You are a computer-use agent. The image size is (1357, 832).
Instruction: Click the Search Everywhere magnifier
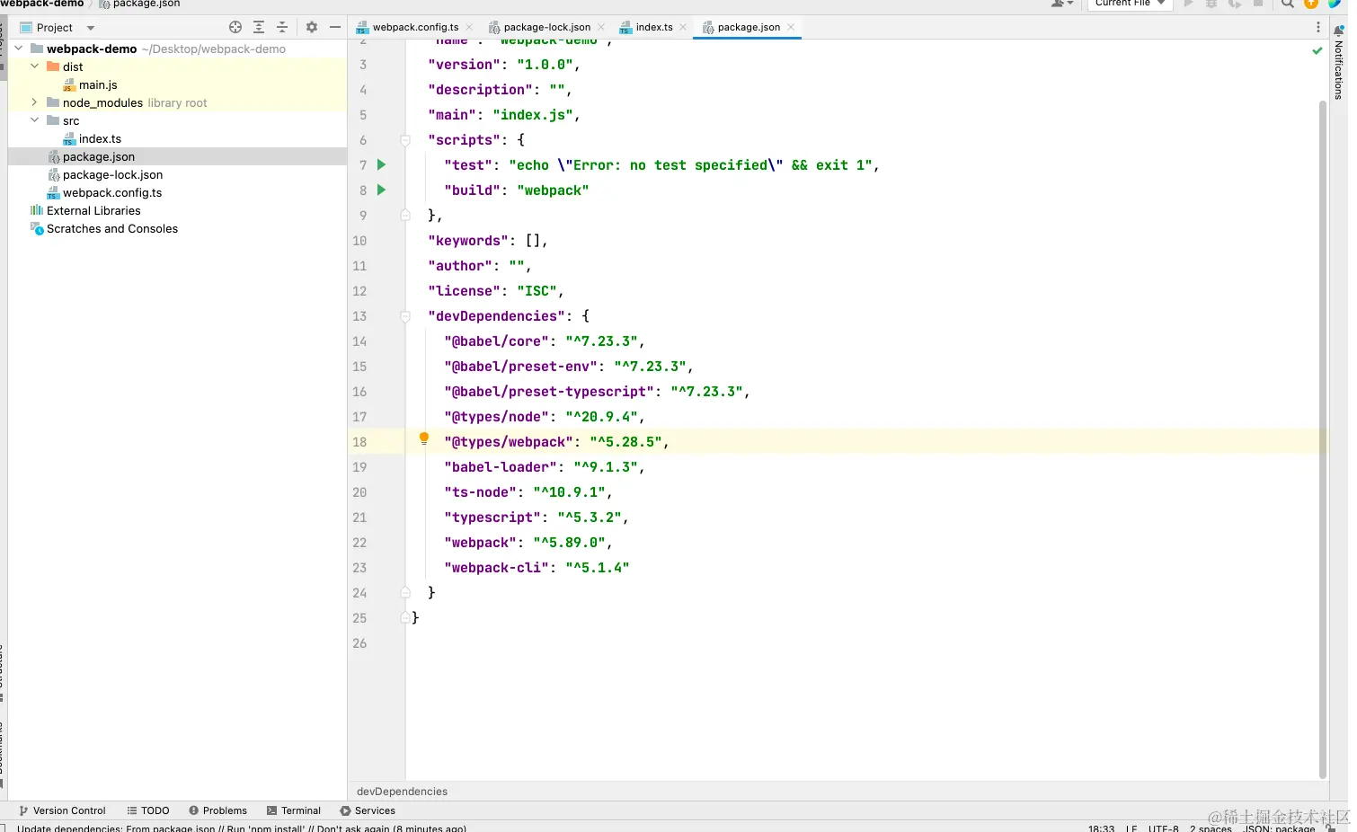pos(1288,4)
